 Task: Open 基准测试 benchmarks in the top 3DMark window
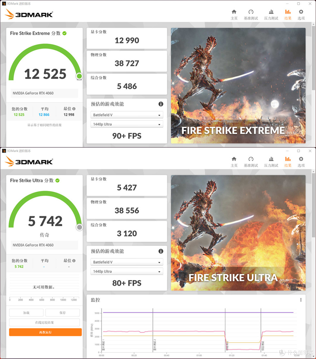pos(251,14)
